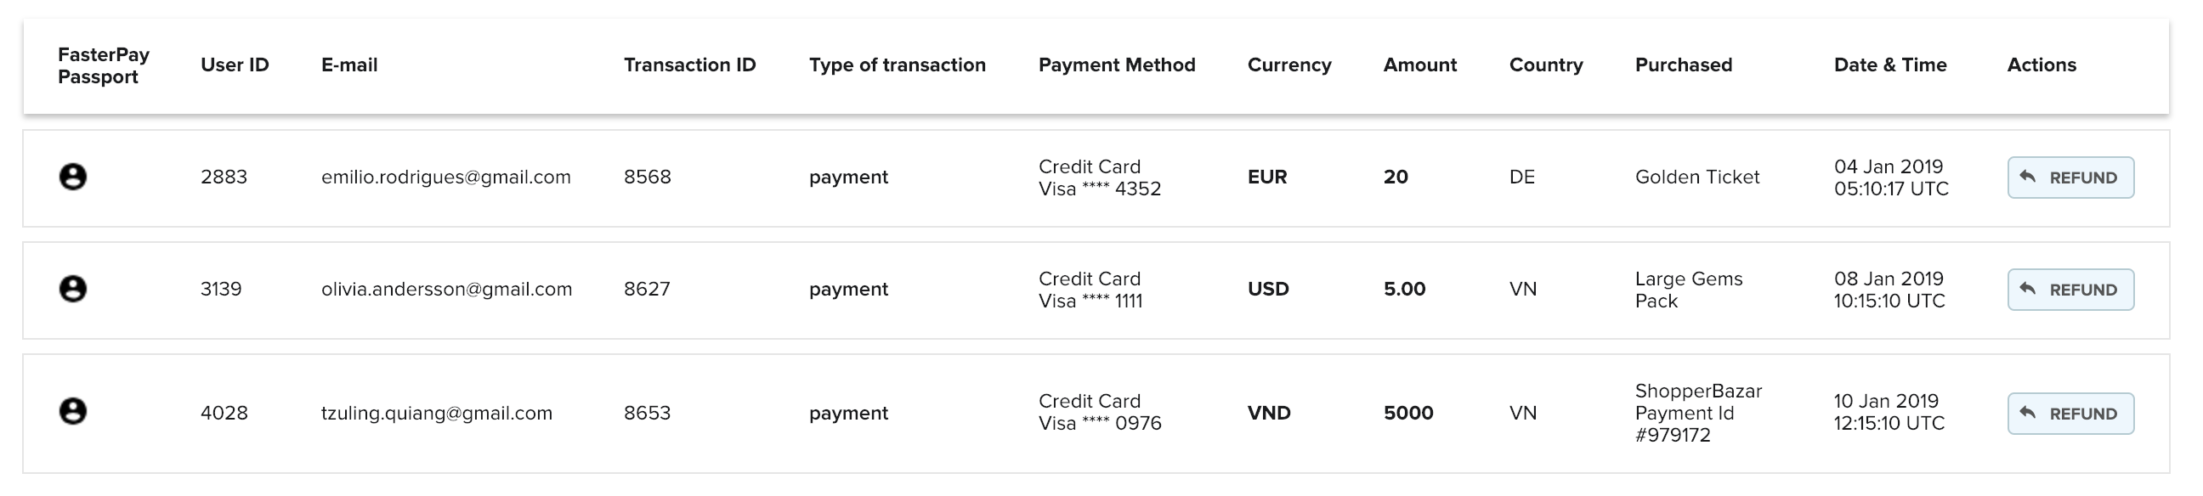Select the Payment Method column header
The image size is (2203, 496).
coord(1117,65)
